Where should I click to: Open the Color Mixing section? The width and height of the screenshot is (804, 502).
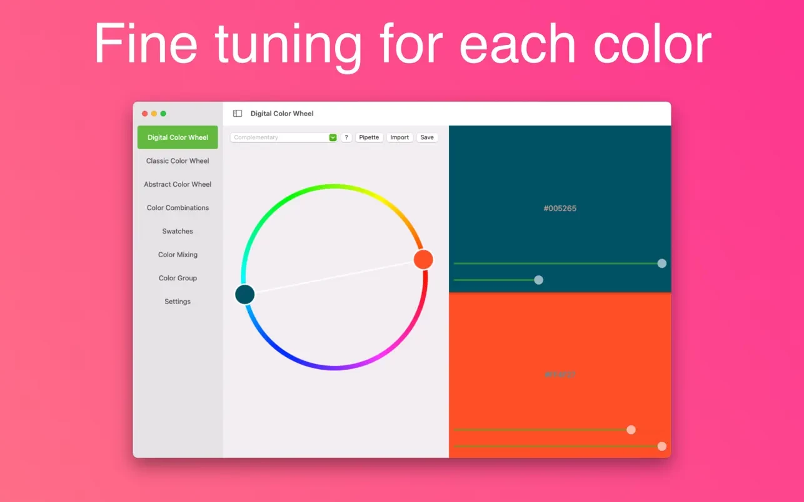pyautogui.click(x=177, y=254)
